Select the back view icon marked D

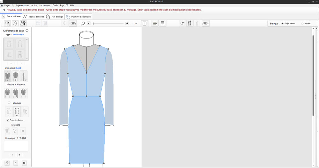point(16,76)
